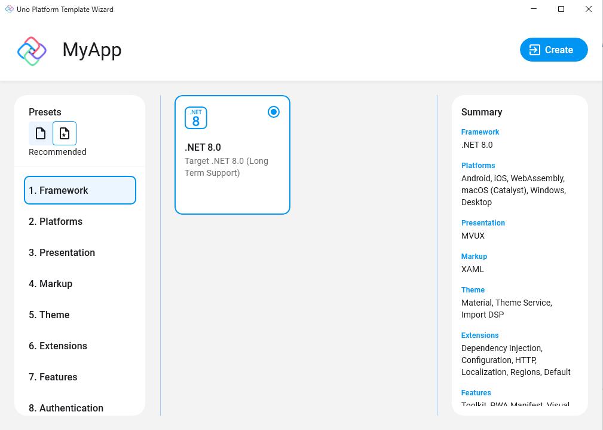Click the .NET 8 framework badge icon
The width and height of the screenshot is (603, 430).
point(196,118)
